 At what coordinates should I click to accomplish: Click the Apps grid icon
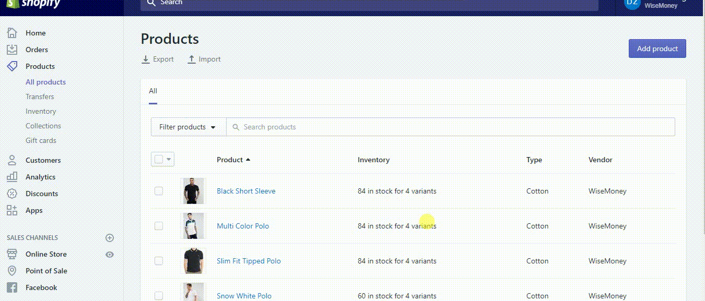coord(12,210)
